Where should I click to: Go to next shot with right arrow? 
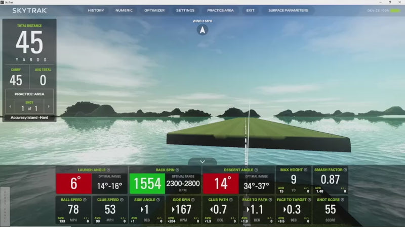48,107
